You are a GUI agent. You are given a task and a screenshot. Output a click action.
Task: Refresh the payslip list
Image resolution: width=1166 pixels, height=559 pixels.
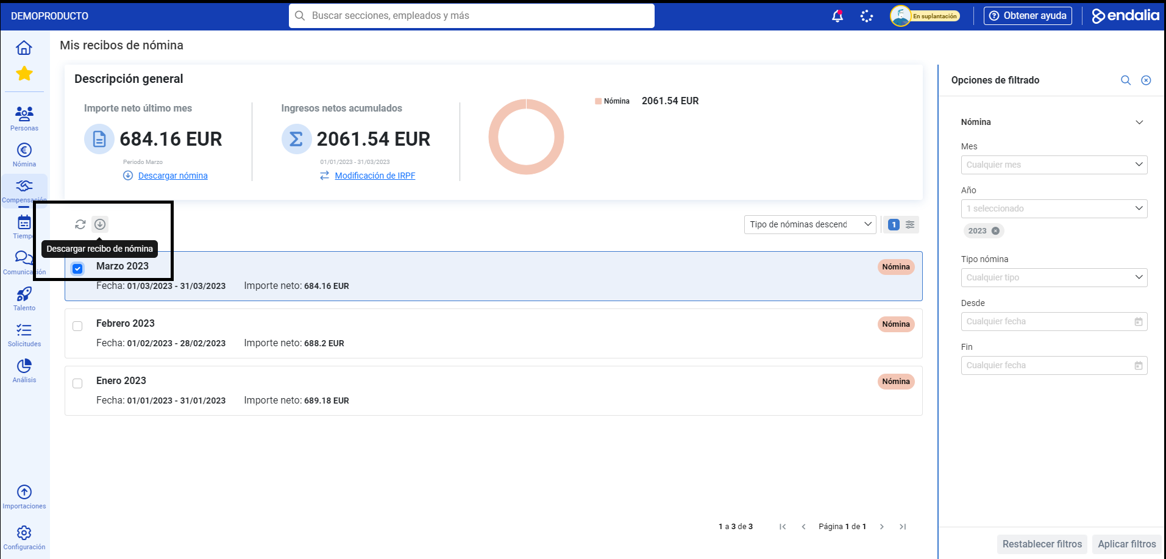pos(80,224)
